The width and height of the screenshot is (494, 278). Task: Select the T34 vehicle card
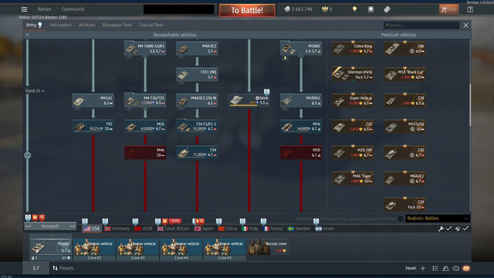[197, 153]
